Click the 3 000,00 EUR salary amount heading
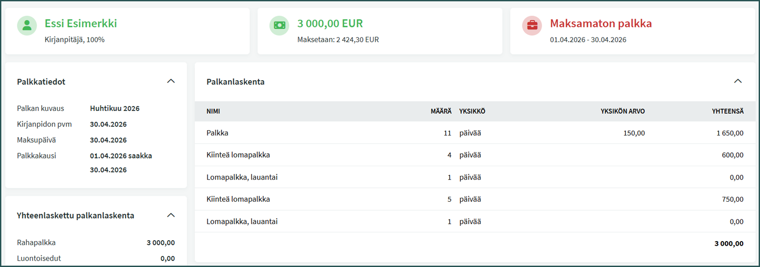760x267 pixels. pos(330,24)
